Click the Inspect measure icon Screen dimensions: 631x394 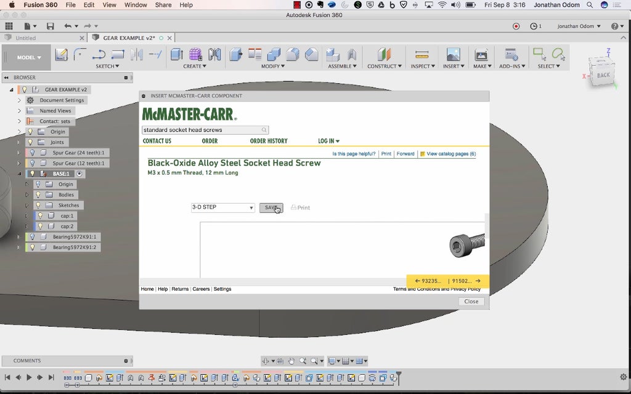coord(421,54)
